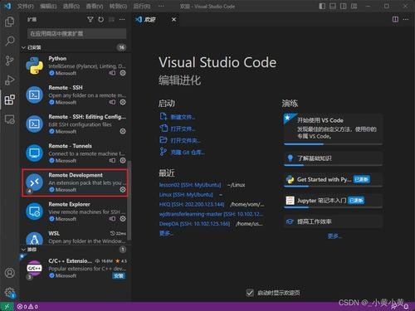Click the extensions filter funnel icon
The image size is (415, 311).
(90, 19)
